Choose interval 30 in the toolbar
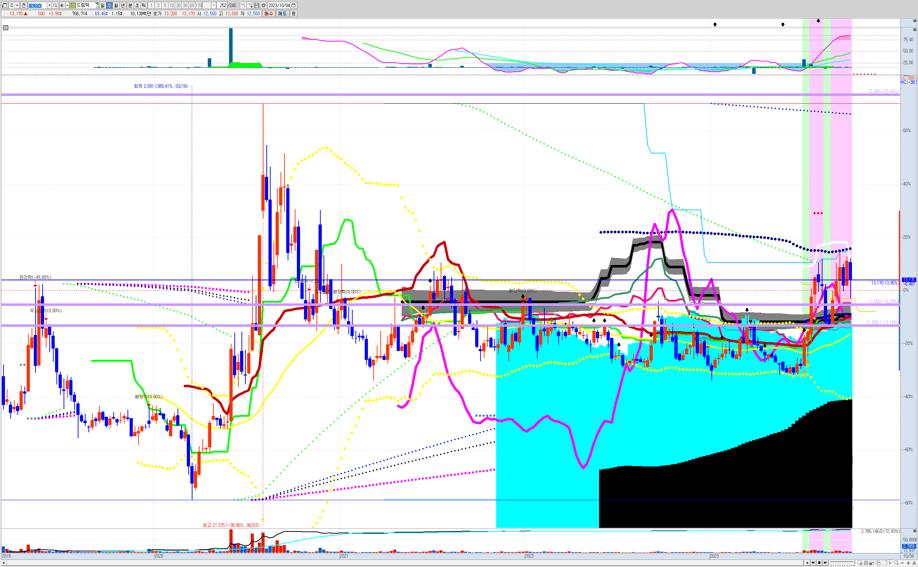Image resolution: width=918 pixels, height=567 pixels. (x=185, y=5)
